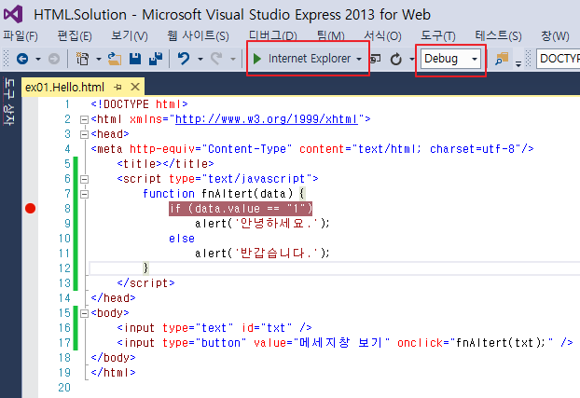Open the 웹 사이트(S) menu

(x=199, y=35)
